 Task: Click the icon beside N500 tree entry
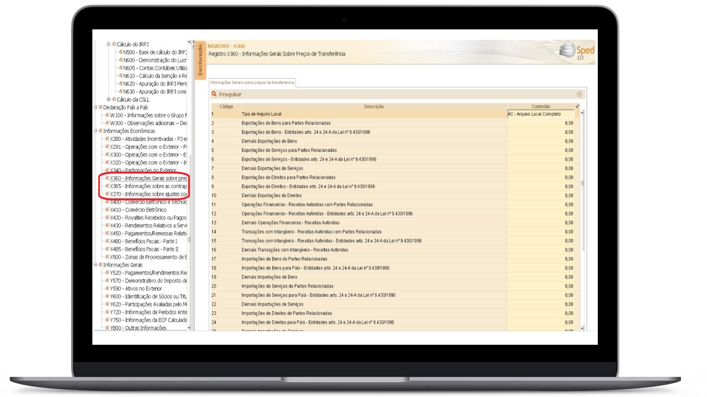tap(121, 52)
